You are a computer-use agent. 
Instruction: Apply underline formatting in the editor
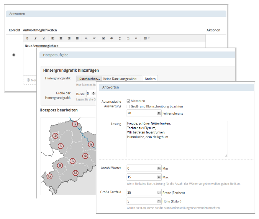coord(43,38)
